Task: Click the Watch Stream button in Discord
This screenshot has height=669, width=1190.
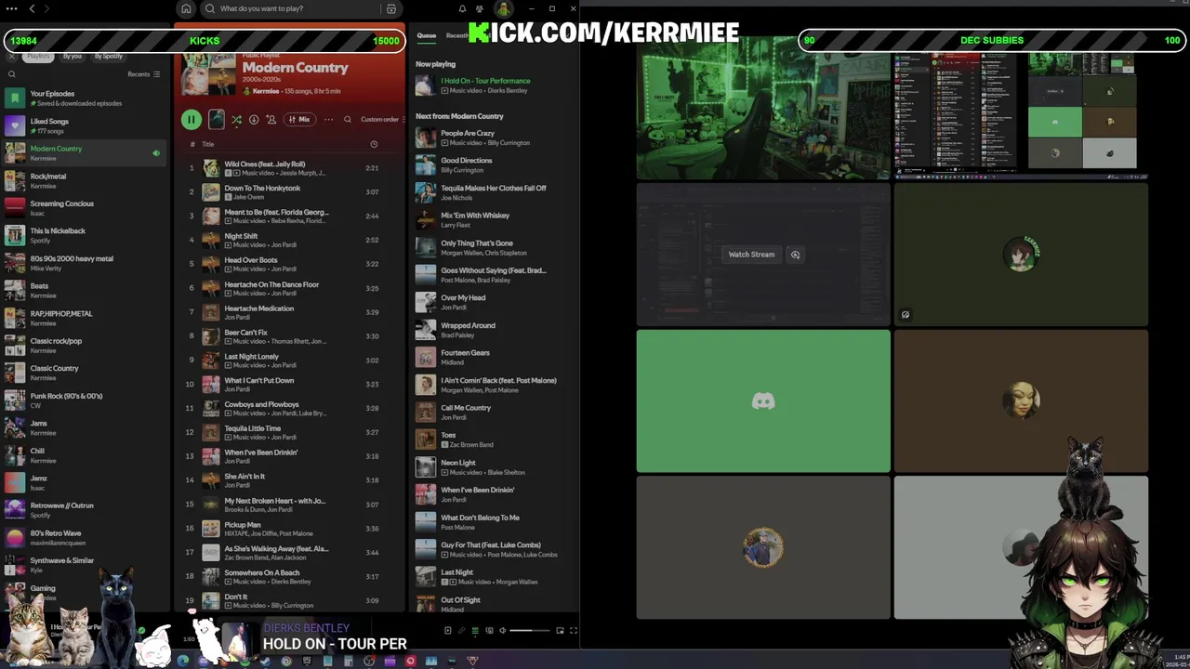Action: coord(751,255)
